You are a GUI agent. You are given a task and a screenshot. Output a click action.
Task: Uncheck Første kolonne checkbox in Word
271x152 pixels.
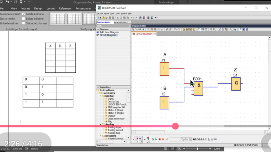24,14
